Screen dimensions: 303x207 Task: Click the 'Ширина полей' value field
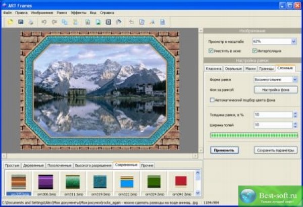273,125
